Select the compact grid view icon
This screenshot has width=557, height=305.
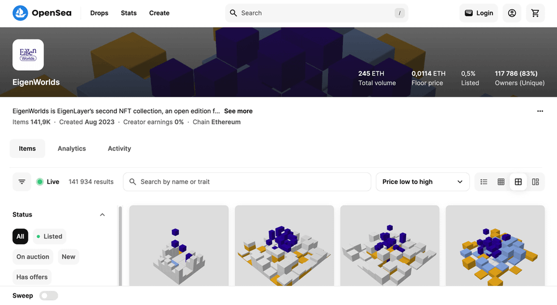[501, 182]
